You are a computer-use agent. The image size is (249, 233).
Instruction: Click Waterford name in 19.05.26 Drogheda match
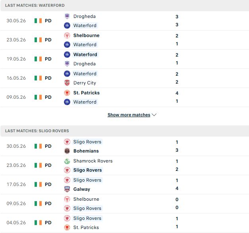tap(85, 55)
